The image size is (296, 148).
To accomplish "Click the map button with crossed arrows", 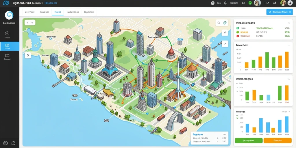I will pyautogui.click(x=225, y=32).
